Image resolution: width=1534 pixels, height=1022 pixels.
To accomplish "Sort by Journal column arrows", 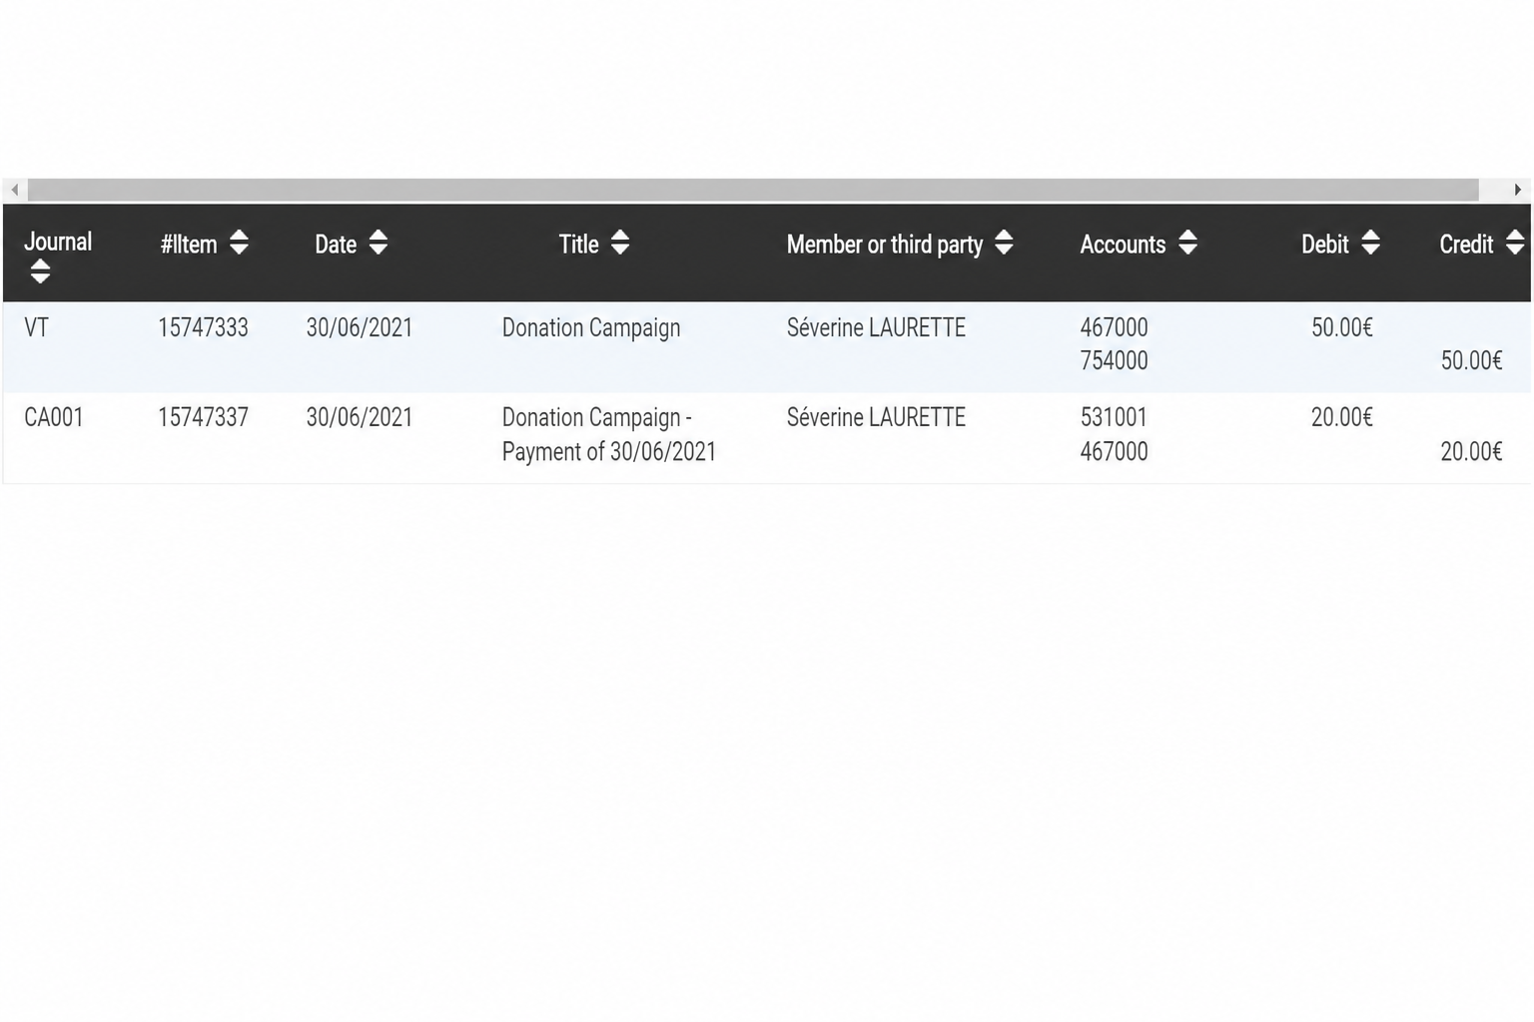I will pyautogui.click(x=40, y=271).
